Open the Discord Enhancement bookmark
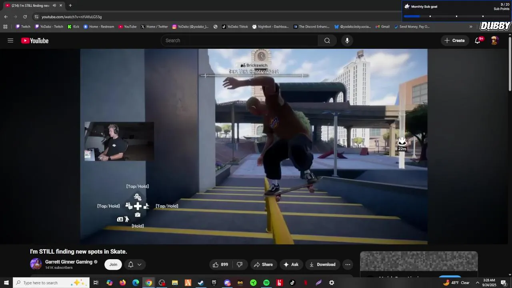 312,27
